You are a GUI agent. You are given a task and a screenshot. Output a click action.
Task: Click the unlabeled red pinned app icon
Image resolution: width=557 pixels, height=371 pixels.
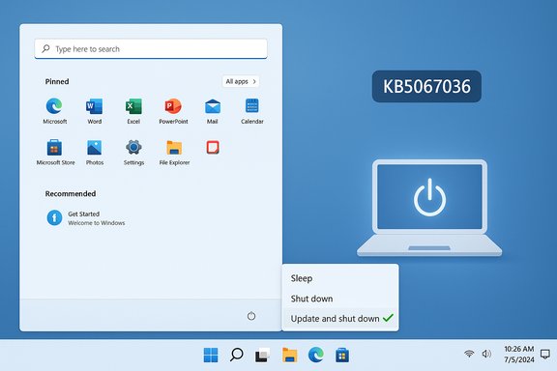(x=213, y=147)
